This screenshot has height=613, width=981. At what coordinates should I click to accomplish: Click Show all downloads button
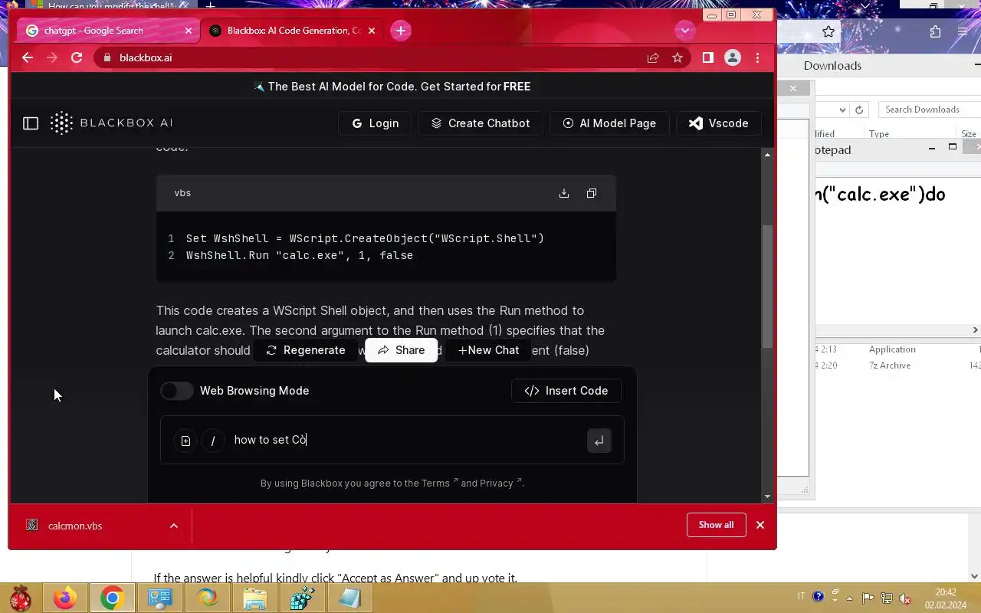[716, 525]
